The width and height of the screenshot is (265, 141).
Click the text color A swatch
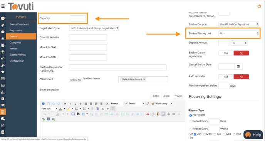[x=61, y=109]
